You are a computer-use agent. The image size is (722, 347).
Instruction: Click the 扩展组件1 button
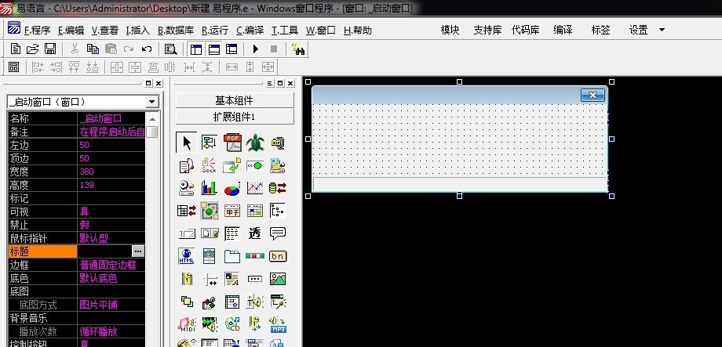point(234,117)
